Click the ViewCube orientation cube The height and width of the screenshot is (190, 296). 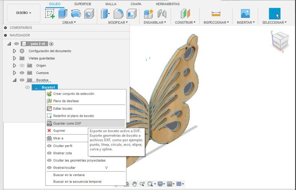280,40
